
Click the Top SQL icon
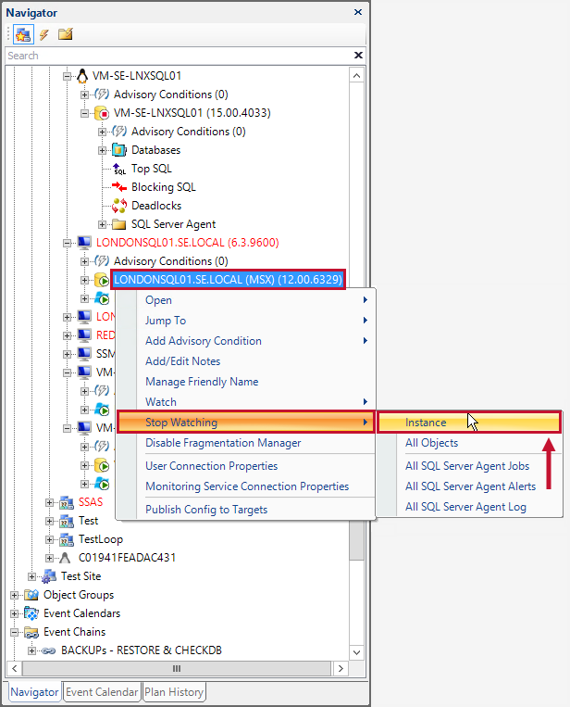119,169
